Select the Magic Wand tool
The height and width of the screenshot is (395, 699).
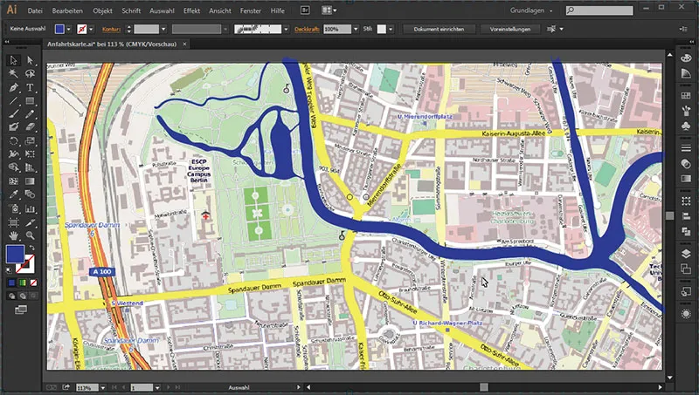[x=13, y=73]
